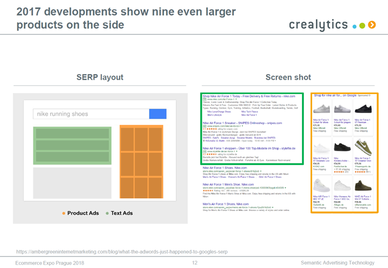Click 'Ecommerce Expo Prague 2018' footer text
Image resolution: width=388 pixels, height=268 pixels.
point(50,263)
